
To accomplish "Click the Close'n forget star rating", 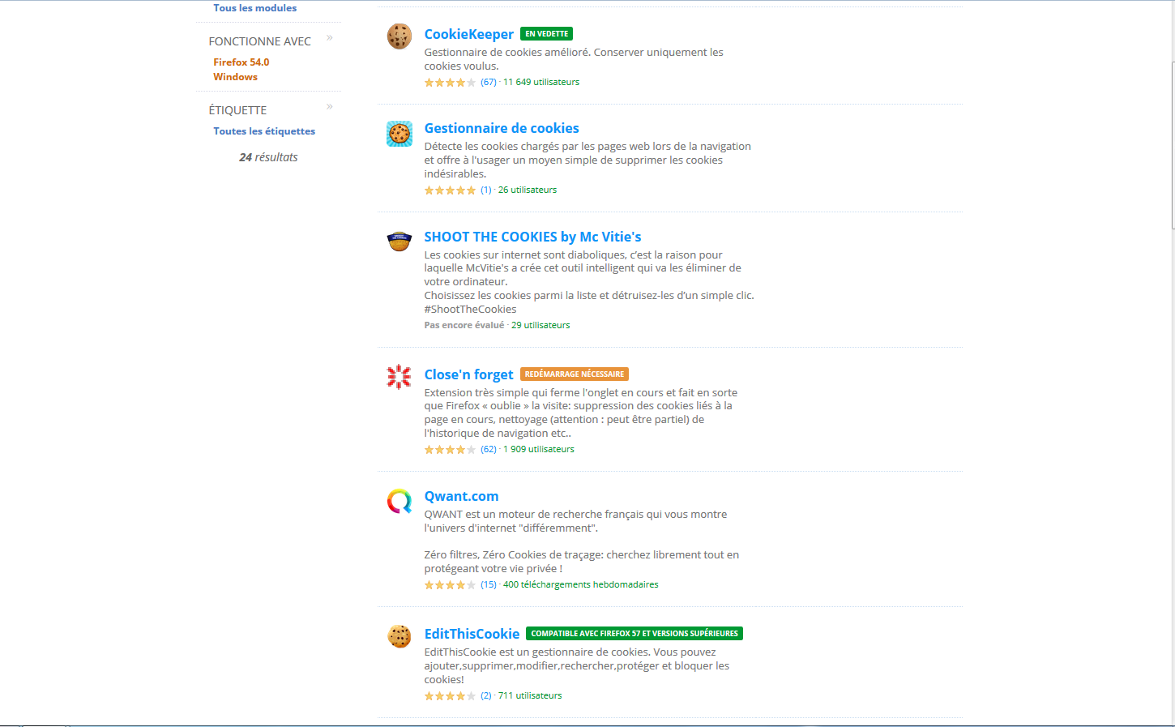I will click(x=450, y=450).
